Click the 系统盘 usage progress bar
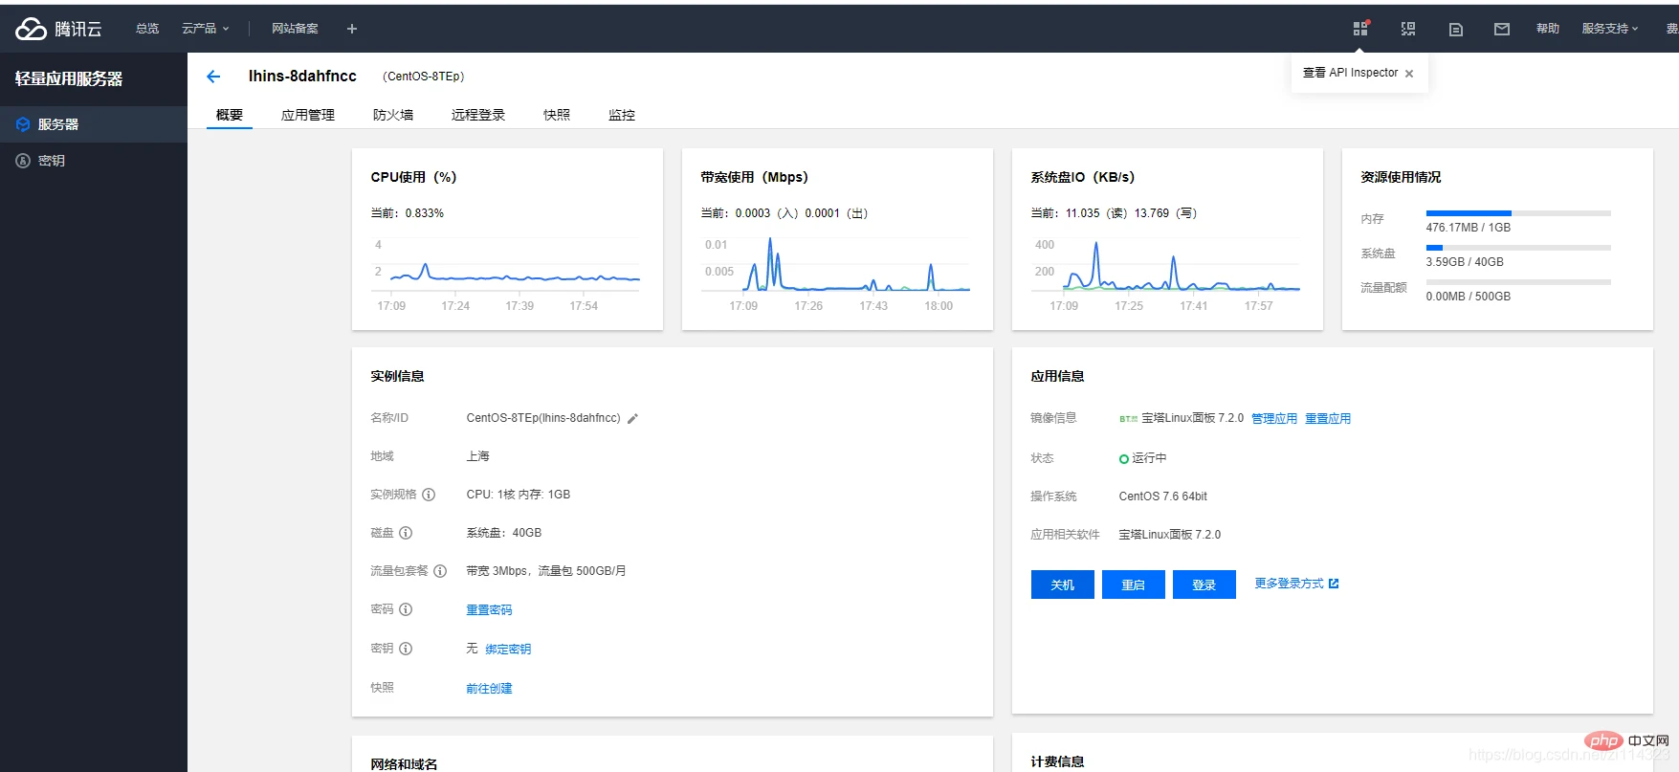This screenshot has height=772, width=1679. [1518, 248]
